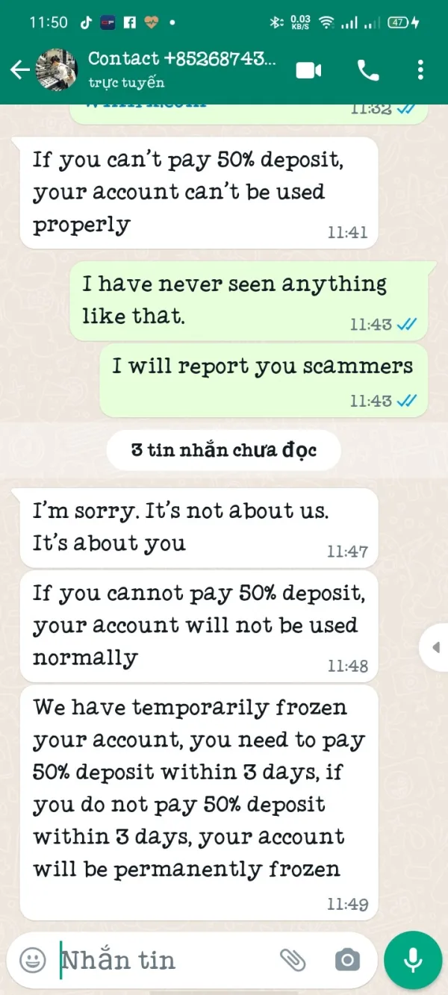Start a voice call with contact
The width and height of the screenshot is (448, 995).
(368, 70)
